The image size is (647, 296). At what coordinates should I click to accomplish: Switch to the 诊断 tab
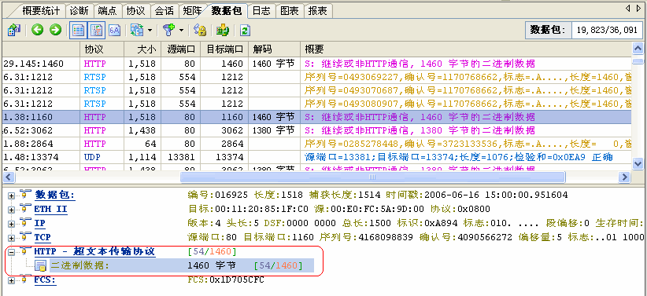79,11
